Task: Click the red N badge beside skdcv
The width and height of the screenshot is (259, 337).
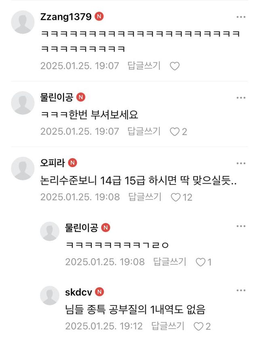Action: click(x=99, y=292)
